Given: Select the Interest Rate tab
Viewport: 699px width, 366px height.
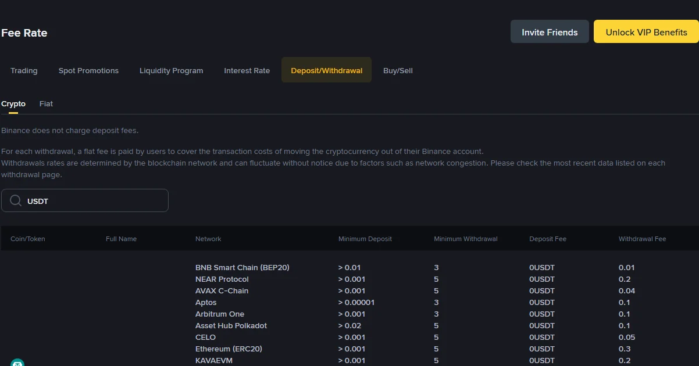Looking at the screenshot, I should (x=247, y=70).
